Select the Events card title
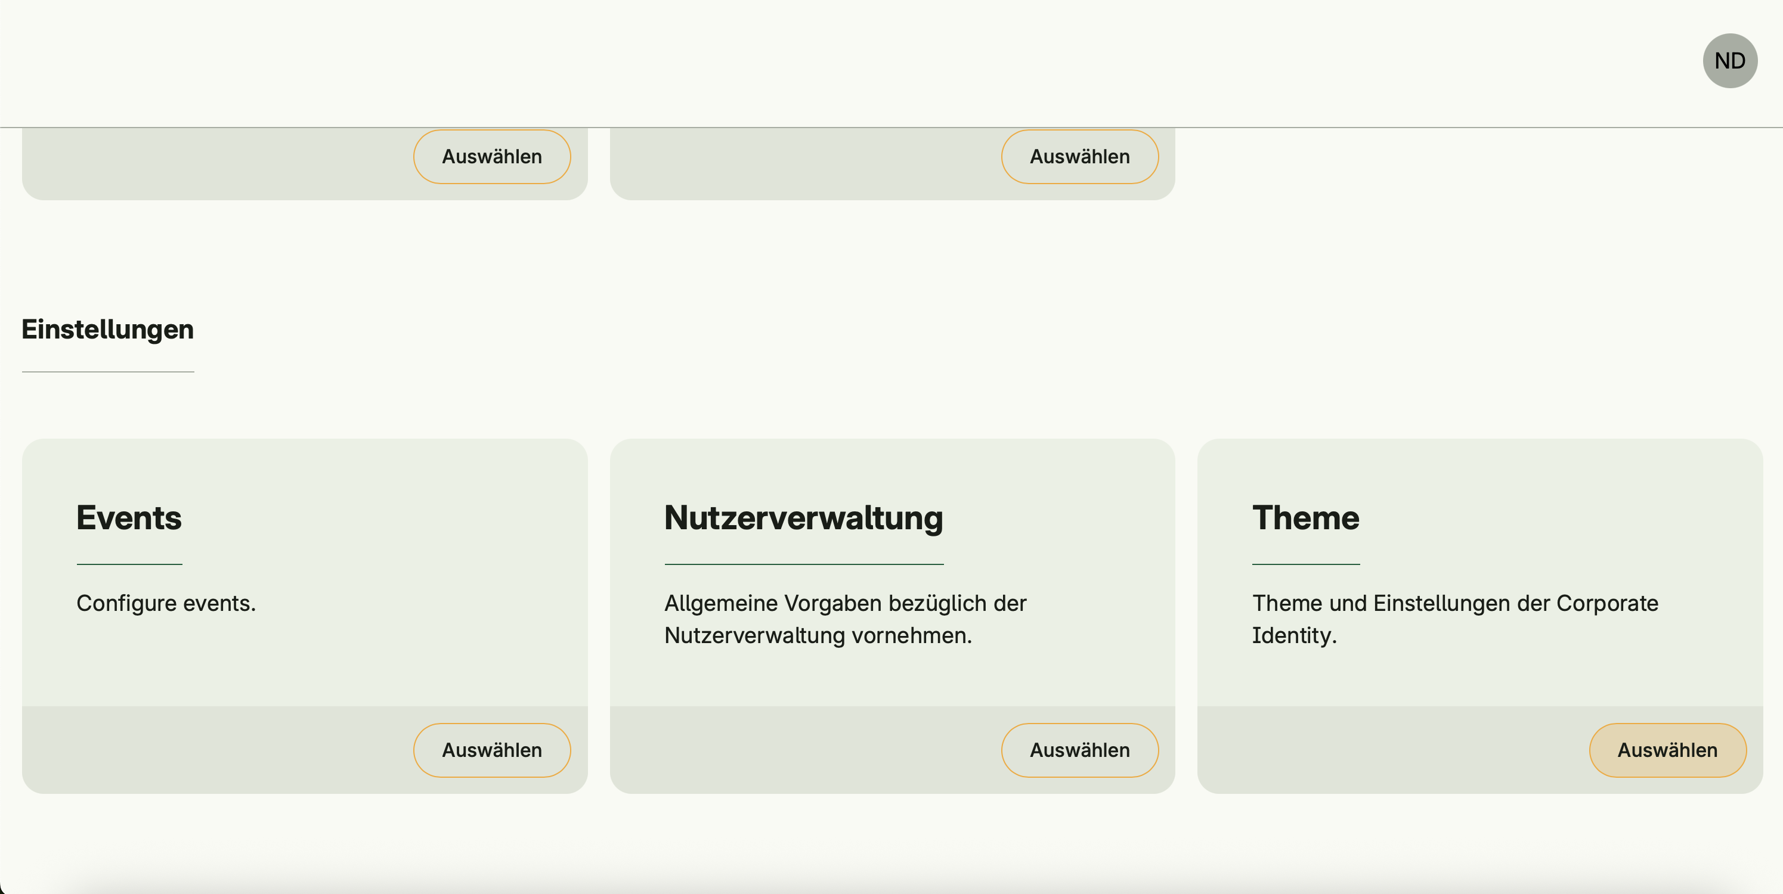 (x=129, y=517)
